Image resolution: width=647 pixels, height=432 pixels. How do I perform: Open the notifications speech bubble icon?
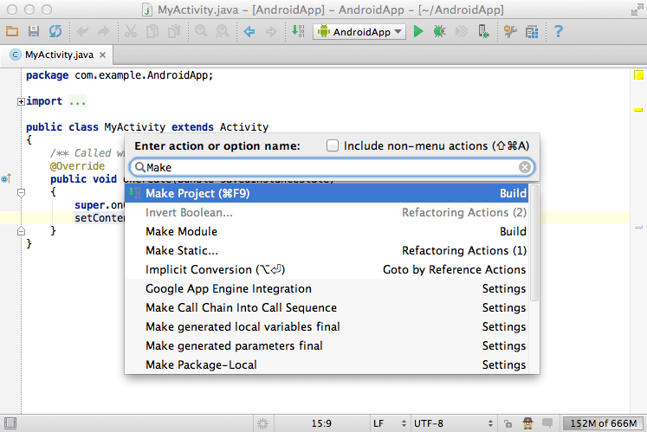coord(547,423)
